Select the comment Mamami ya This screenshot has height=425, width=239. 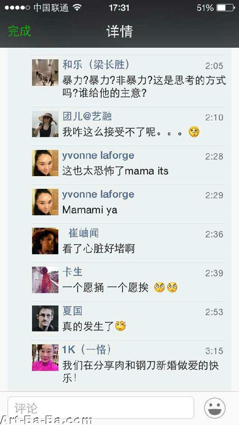pos(90,210)
